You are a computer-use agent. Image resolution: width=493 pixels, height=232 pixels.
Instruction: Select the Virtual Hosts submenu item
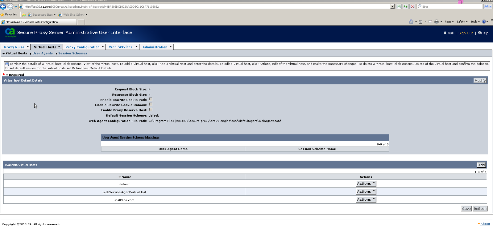16,53
